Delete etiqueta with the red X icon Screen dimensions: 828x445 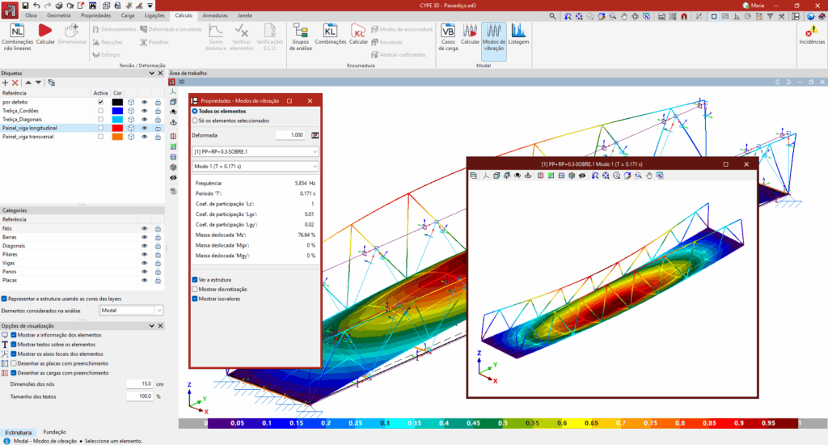pos(15,83)
